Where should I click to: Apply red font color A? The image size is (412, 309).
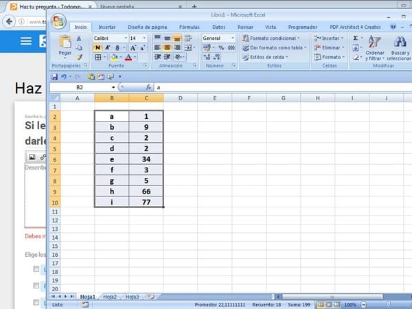[x=128, y=57]
